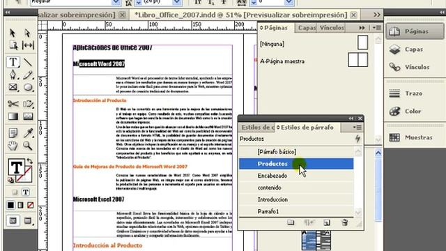
Task: Switch to Estilos de carácter tab
Action: 257,128
